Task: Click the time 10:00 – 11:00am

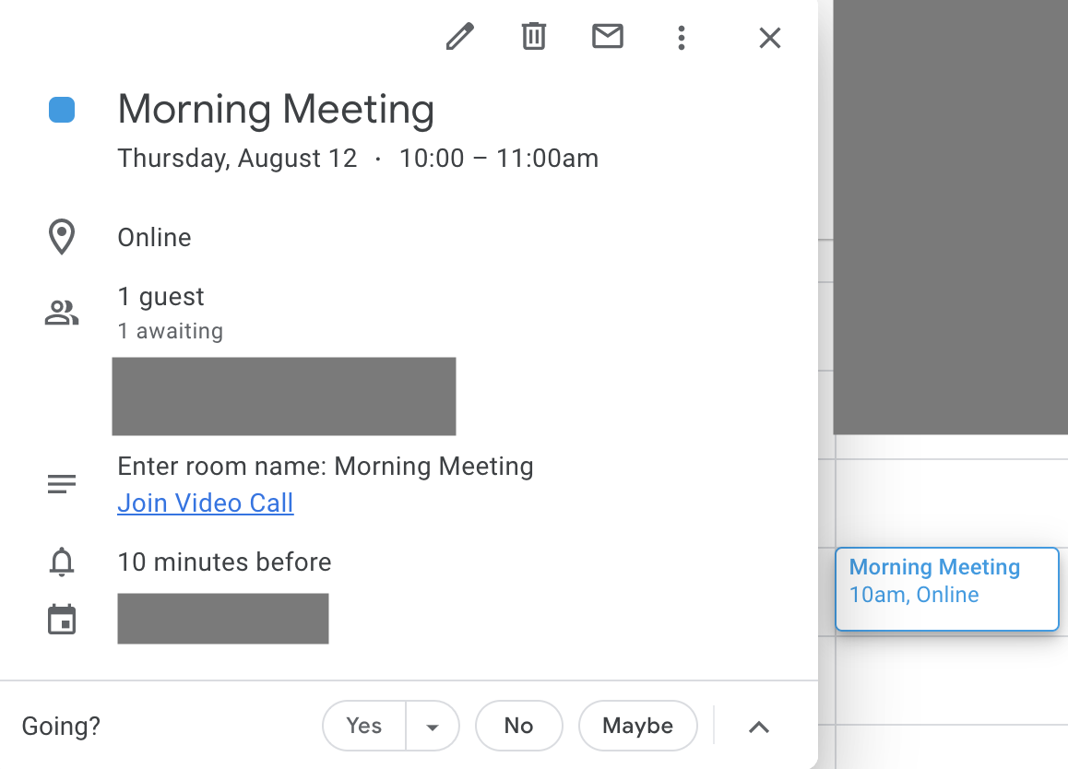Action: pos(499,158)
